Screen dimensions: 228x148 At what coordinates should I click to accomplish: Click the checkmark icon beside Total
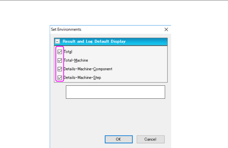pos(60,52)
